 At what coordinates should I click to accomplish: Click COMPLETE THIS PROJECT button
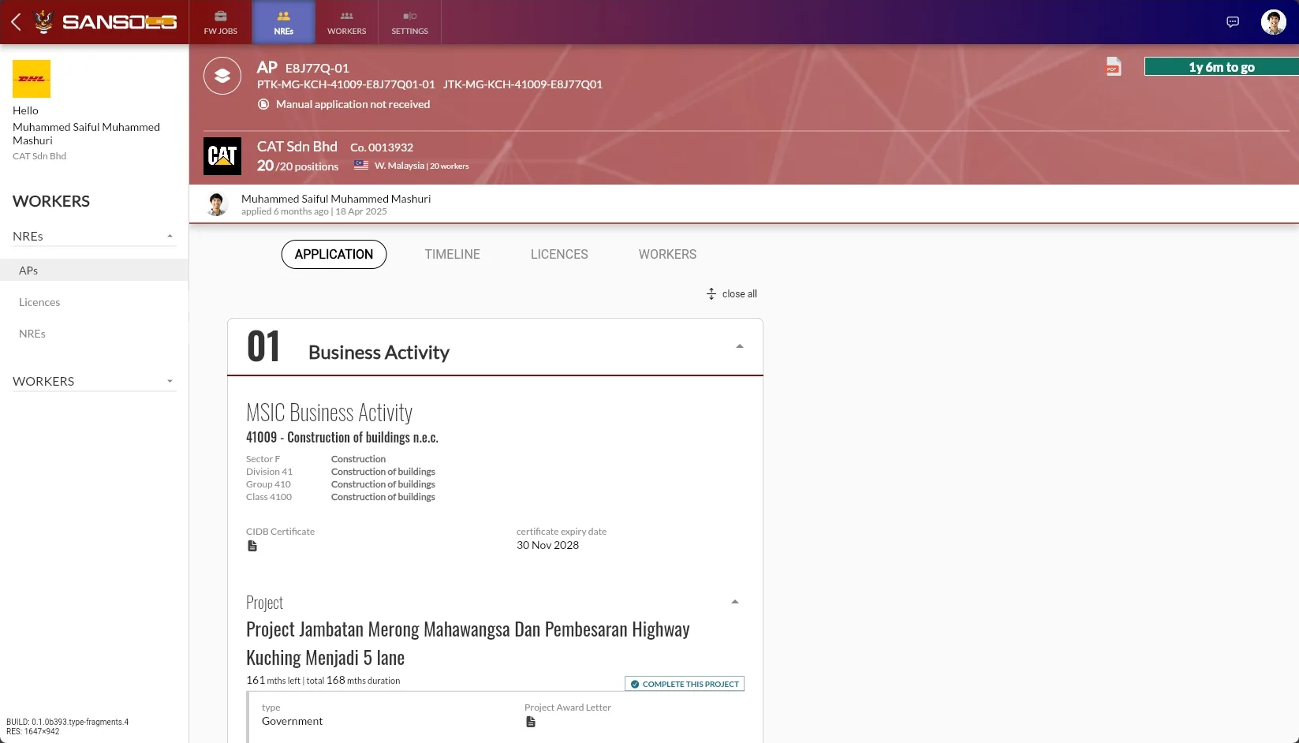(685, 684)
